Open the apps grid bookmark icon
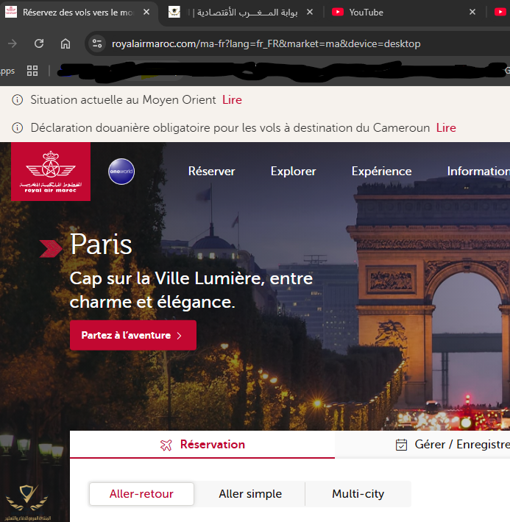 click(32, 71)
